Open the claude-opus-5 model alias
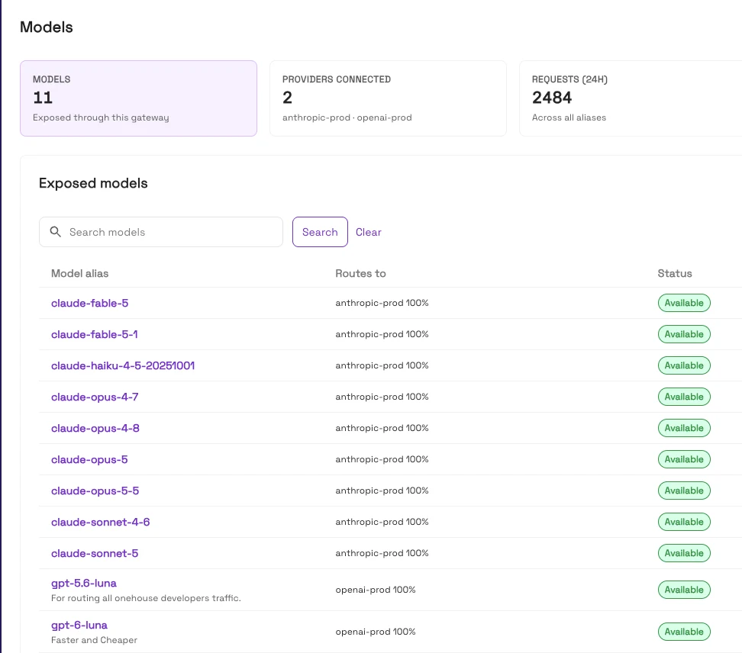This screenshot has height=653, width=742. click(x=89, y=459)
